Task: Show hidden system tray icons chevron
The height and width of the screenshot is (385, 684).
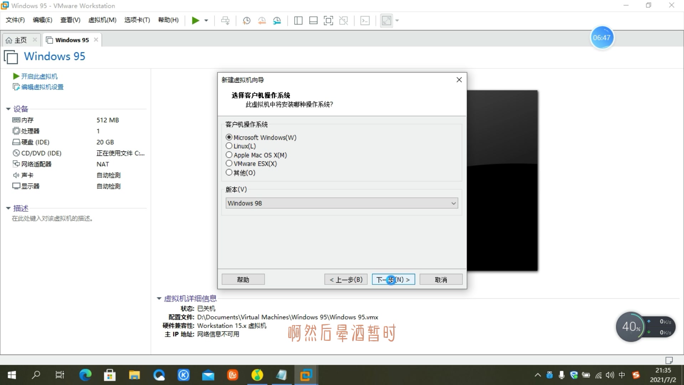Action: [538, 375]
